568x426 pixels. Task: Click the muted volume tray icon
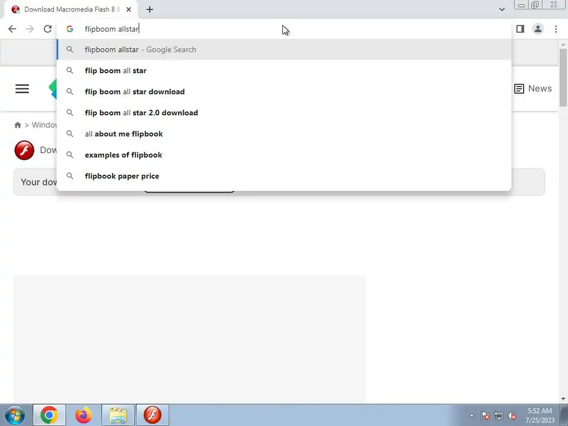tap(512, 415)
